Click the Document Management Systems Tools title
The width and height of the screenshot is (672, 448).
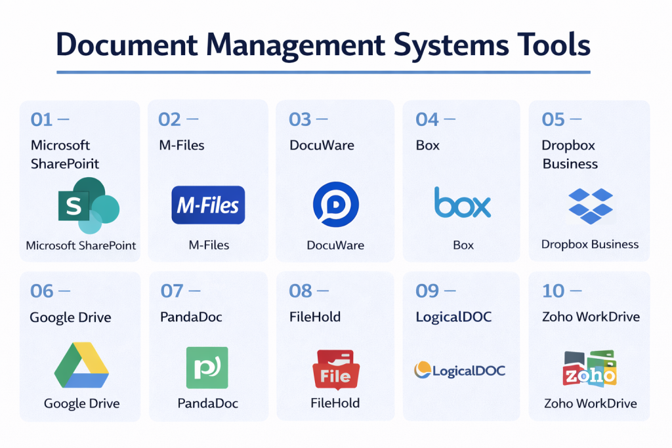pyautogui.click(x=323, y=46)
